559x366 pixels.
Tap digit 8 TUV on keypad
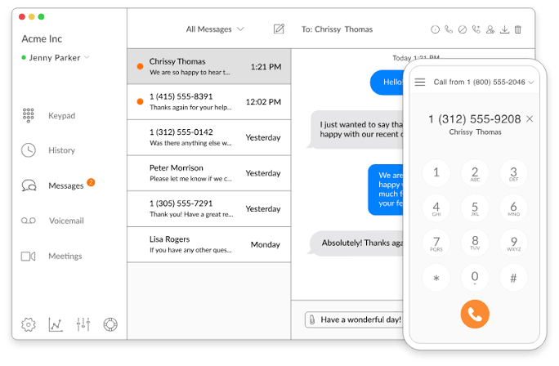pyautogui.click(x=475, y=243)
